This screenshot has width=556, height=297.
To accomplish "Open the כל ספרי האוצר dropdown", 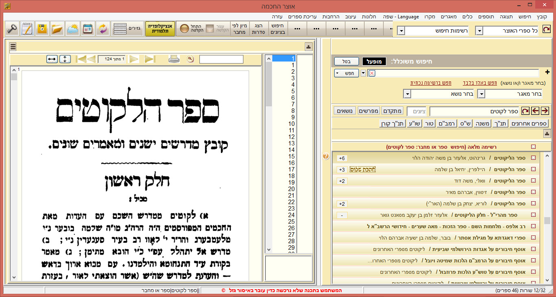I will coord(479,31).
